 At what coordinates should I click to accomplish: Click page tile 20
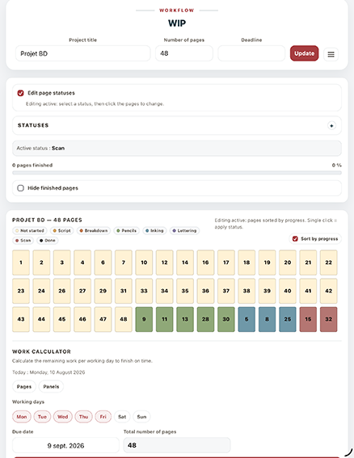(x=288, y=263)
